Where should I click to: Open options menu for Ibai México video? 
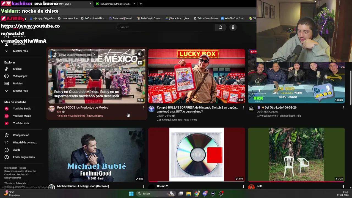[144, 108]
